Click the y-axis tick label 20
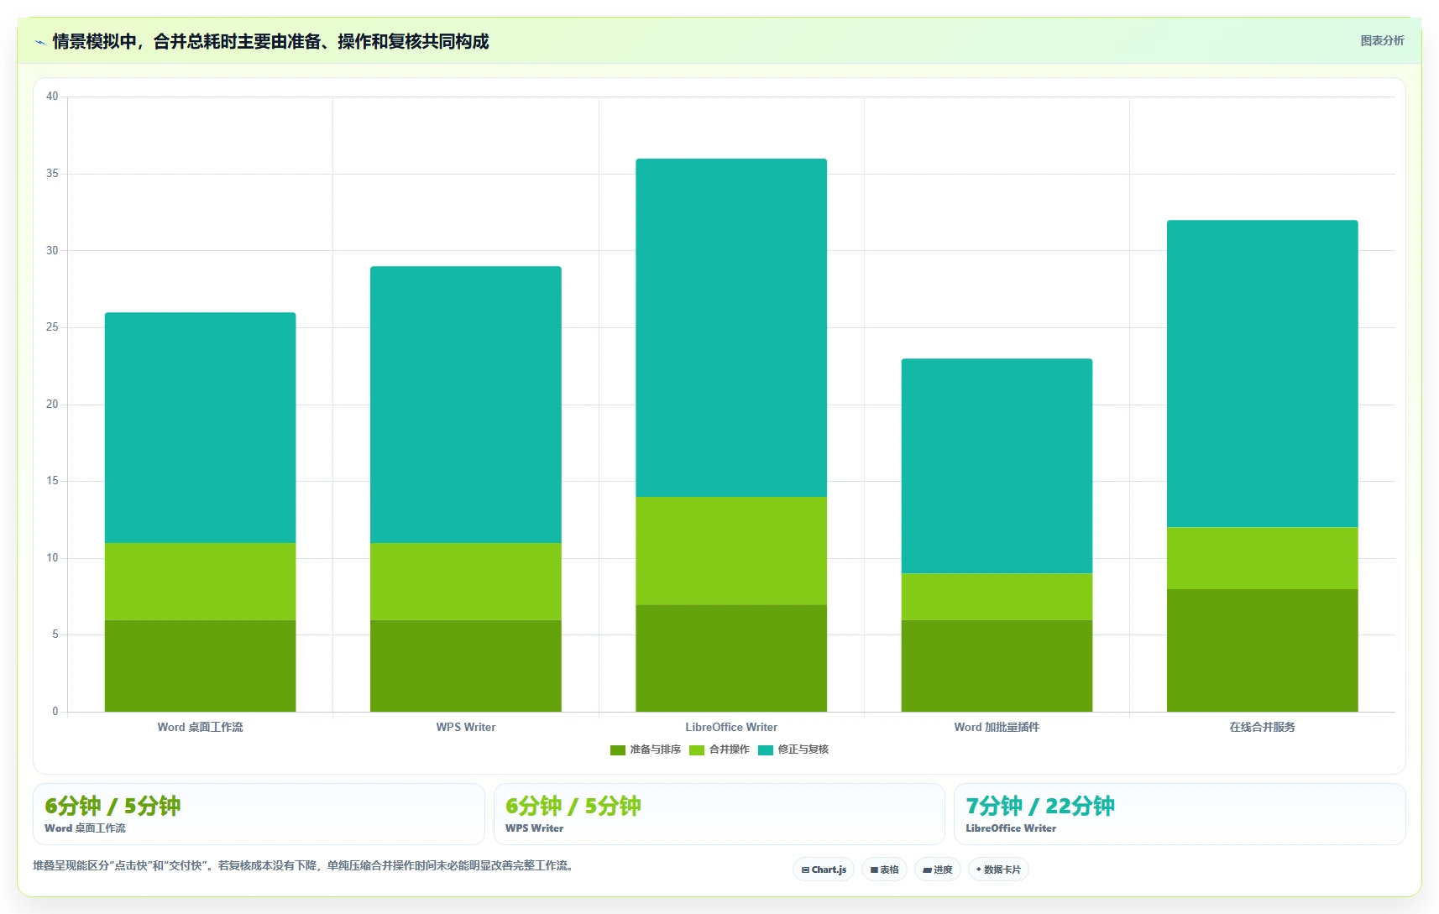This screenshot has height=914, width=1439. tap(52, 405)
